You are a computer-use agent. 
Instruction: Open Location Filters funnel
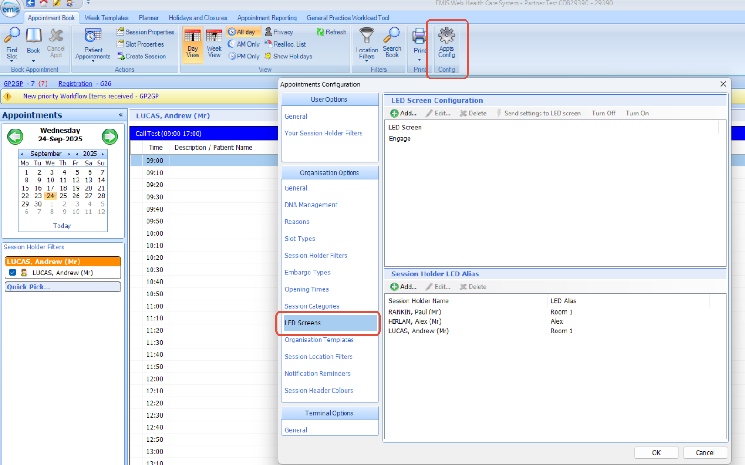tap(367, 44)
